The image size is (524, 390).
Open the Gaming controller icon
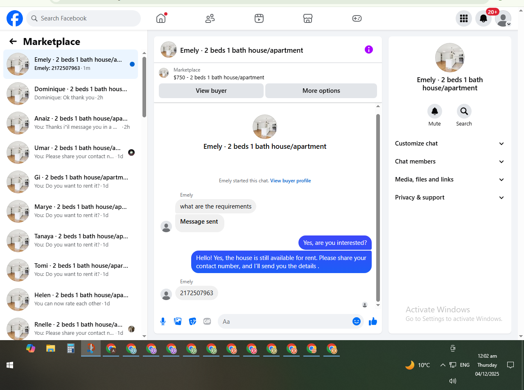[x=357, y=18]
